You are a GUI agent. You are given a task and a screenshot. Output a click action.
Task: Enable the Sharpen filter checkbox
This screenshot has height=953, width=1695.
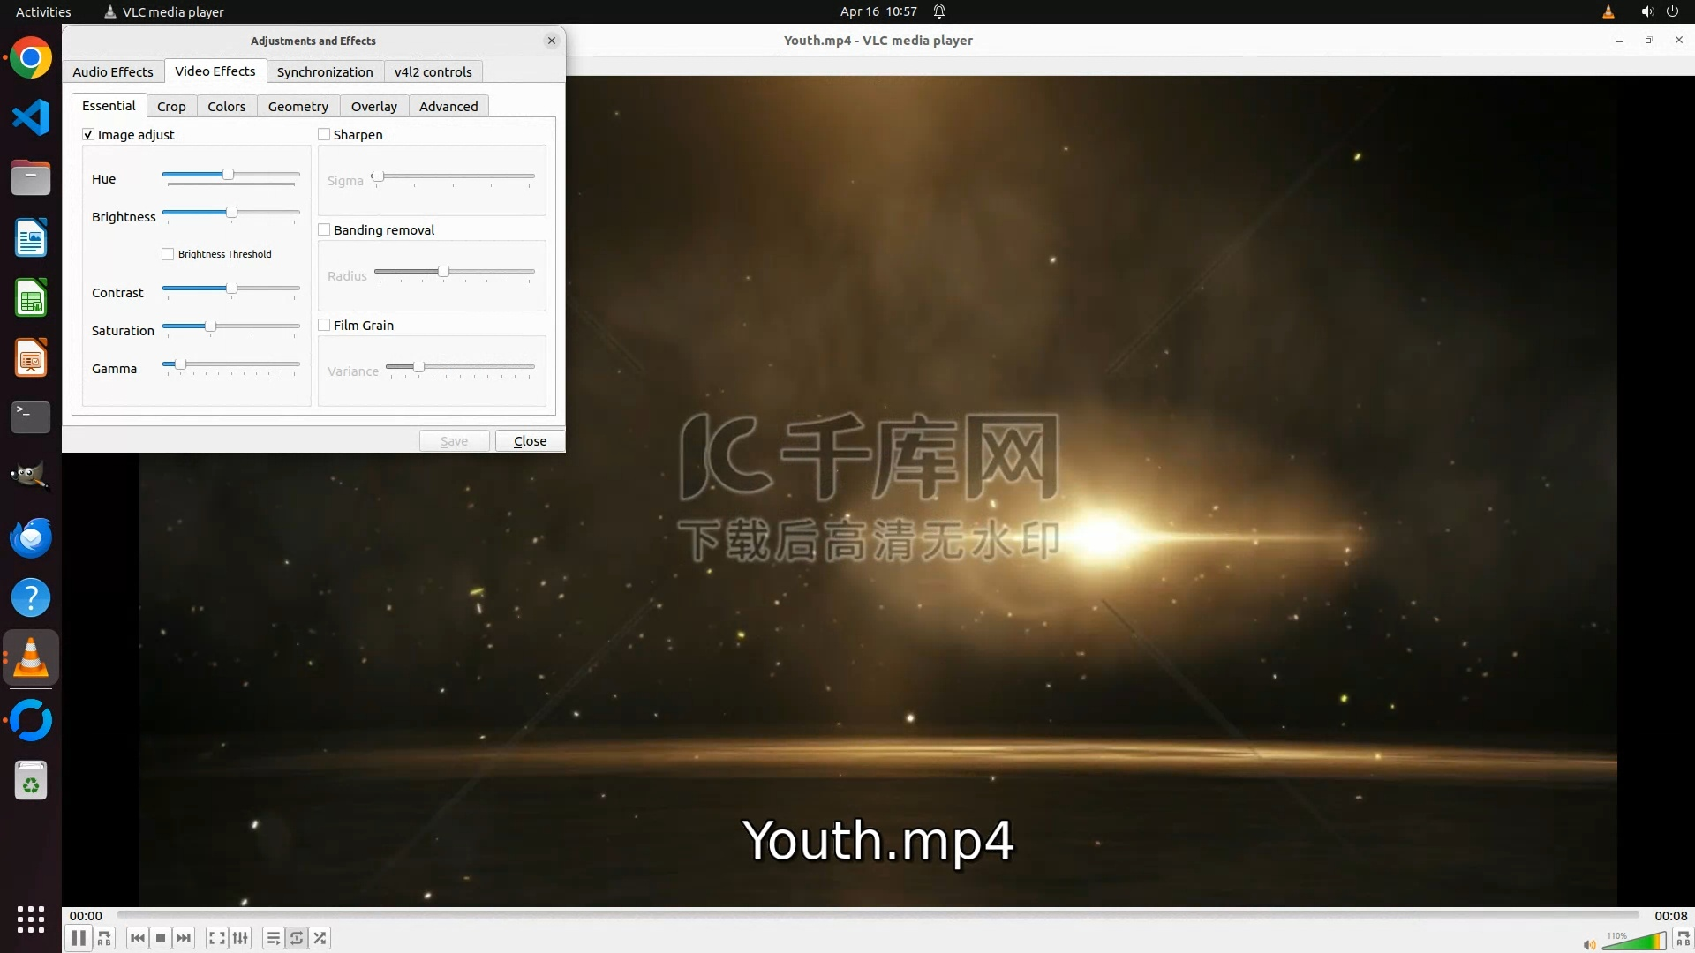[324, 134]
